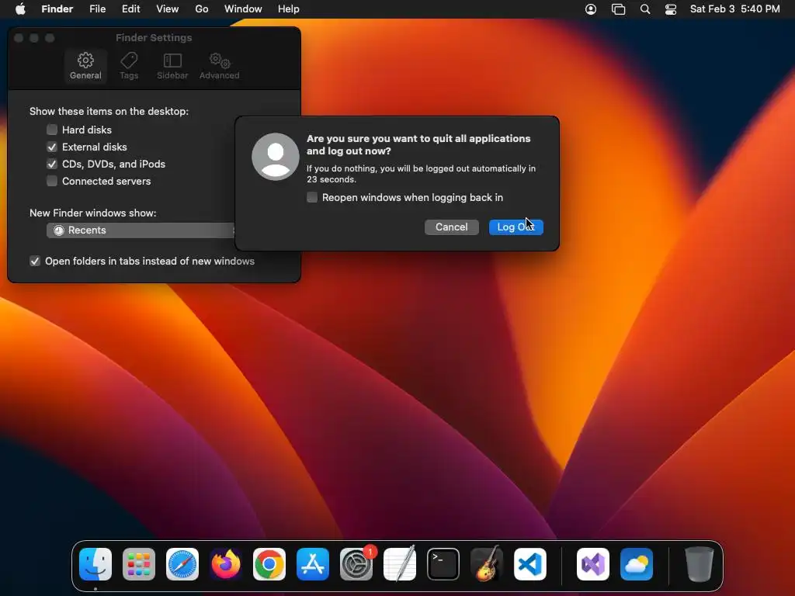Launch Safari from the Dock
This screenshot has width=795, height=596.
point(182,564)
